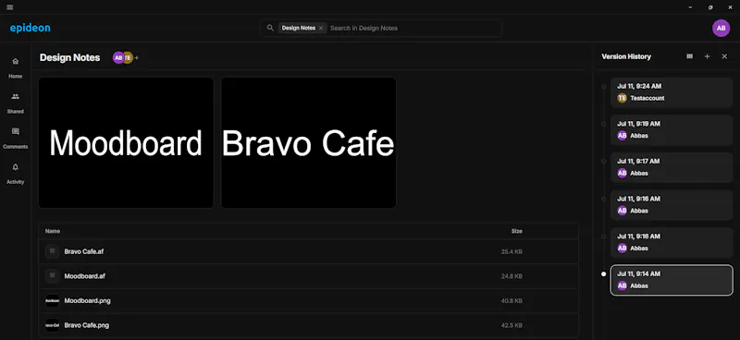
Task: Select the Moodboard.af file row
Action: tap(309, 276)
